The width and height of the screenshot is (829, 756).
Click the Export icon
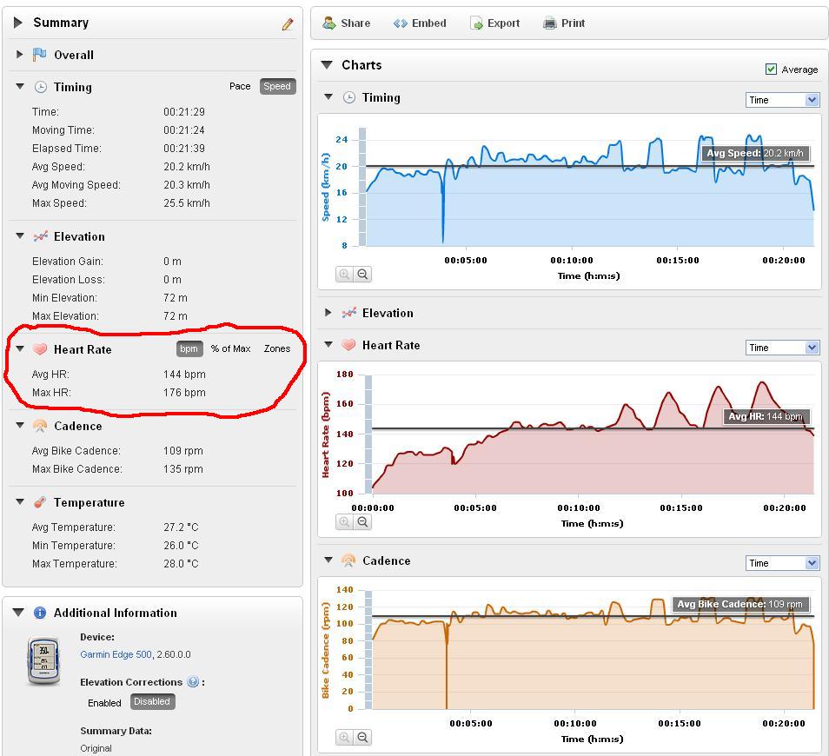476,23
